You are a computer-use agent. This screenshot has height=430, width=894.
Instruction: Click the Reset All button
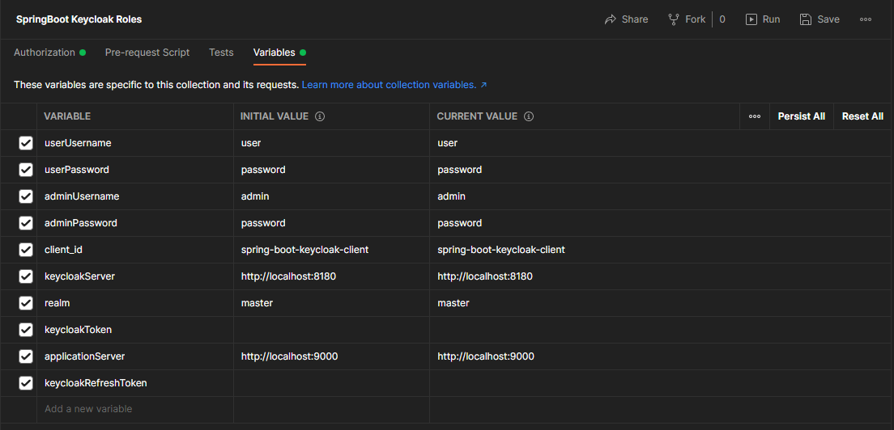click(862, 116)
